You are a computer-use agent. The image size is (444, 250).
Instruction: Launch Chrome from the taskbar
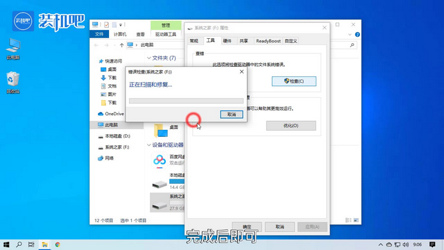pos(58,244)
